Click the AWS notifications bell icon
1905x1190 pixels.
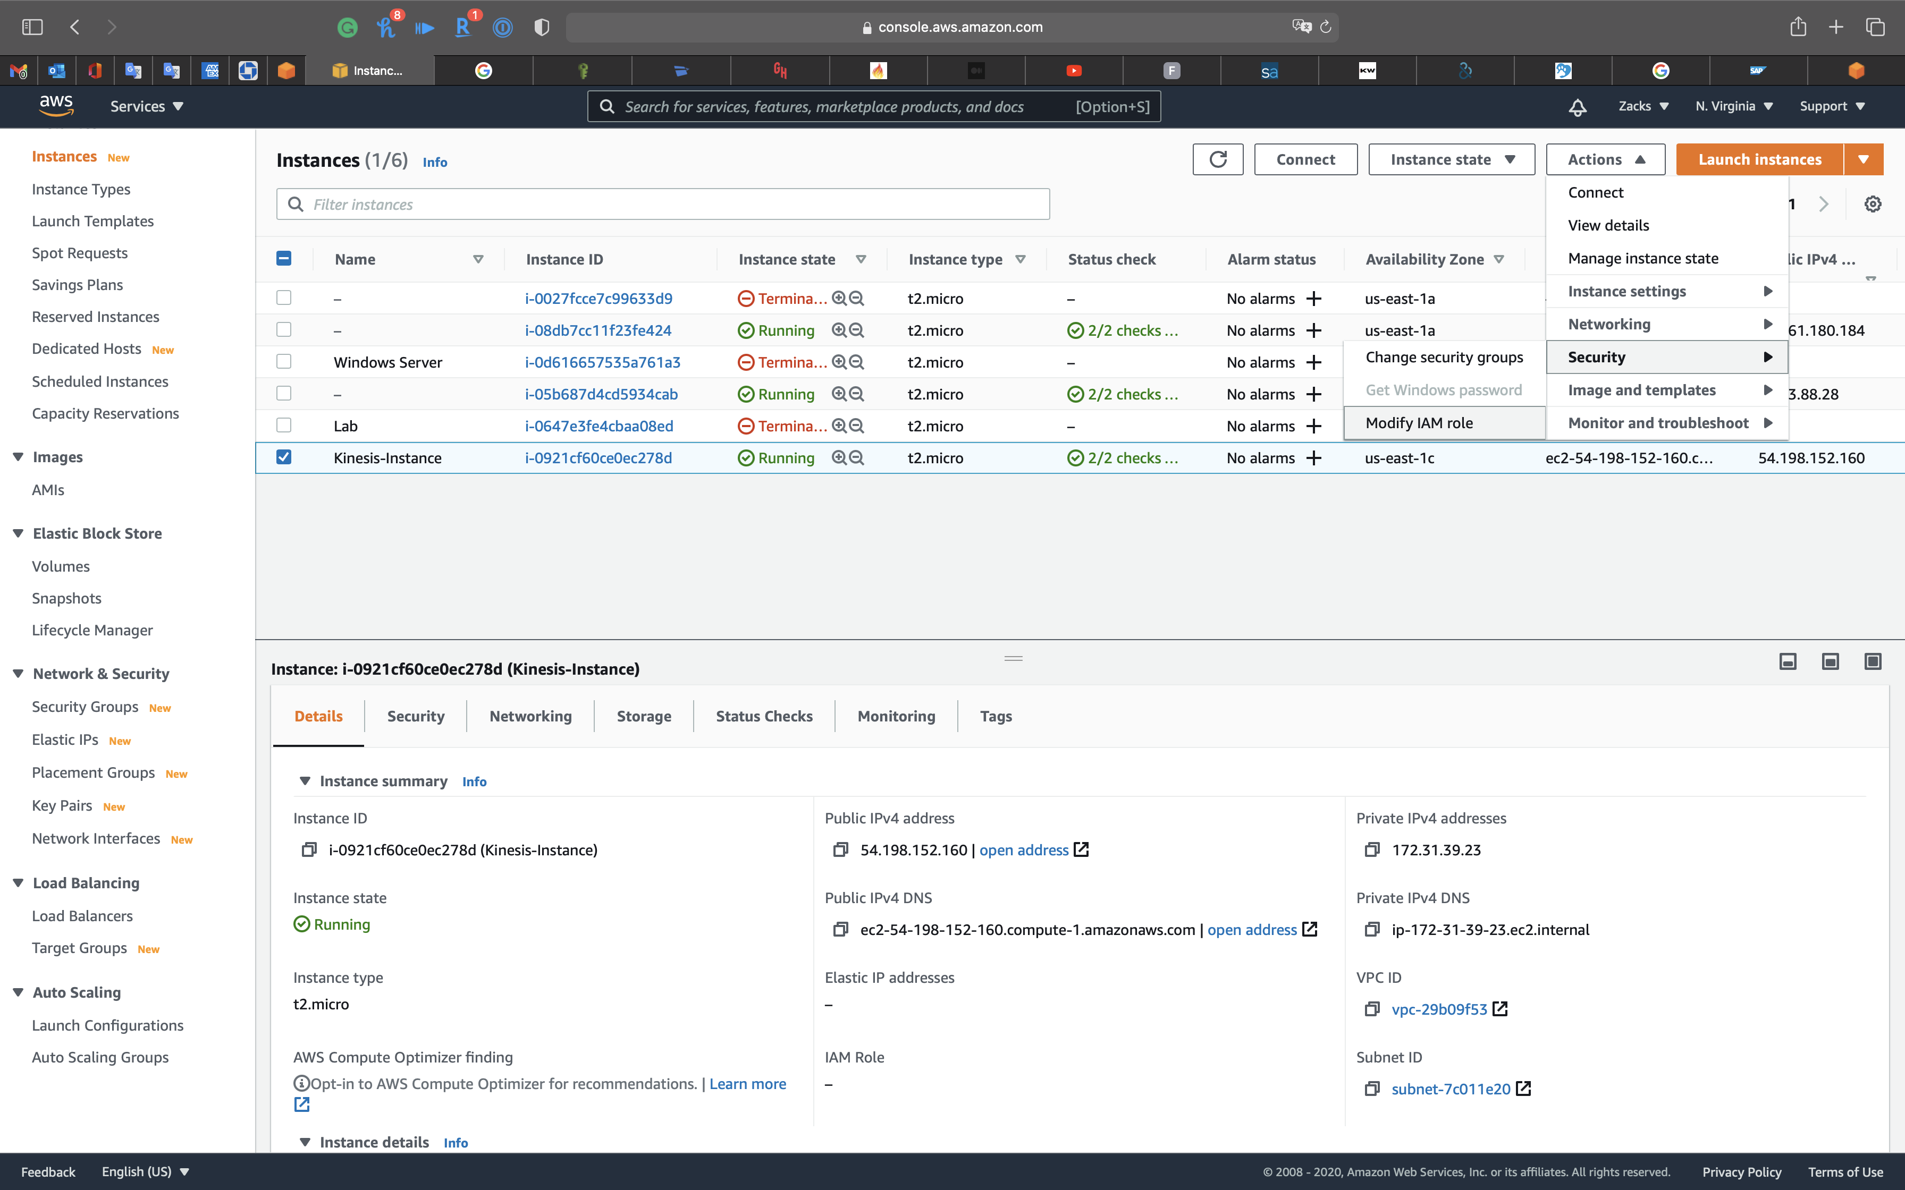pyautogui.click(x=1578, y=107)
